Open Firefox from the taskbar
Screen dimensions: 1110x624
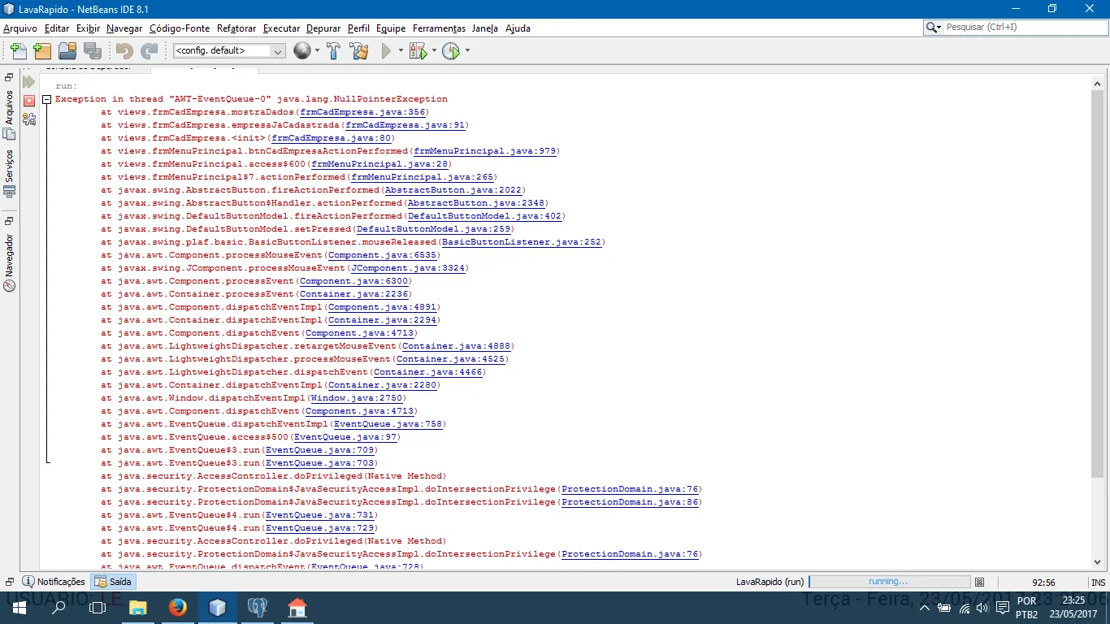pos(177,608)
